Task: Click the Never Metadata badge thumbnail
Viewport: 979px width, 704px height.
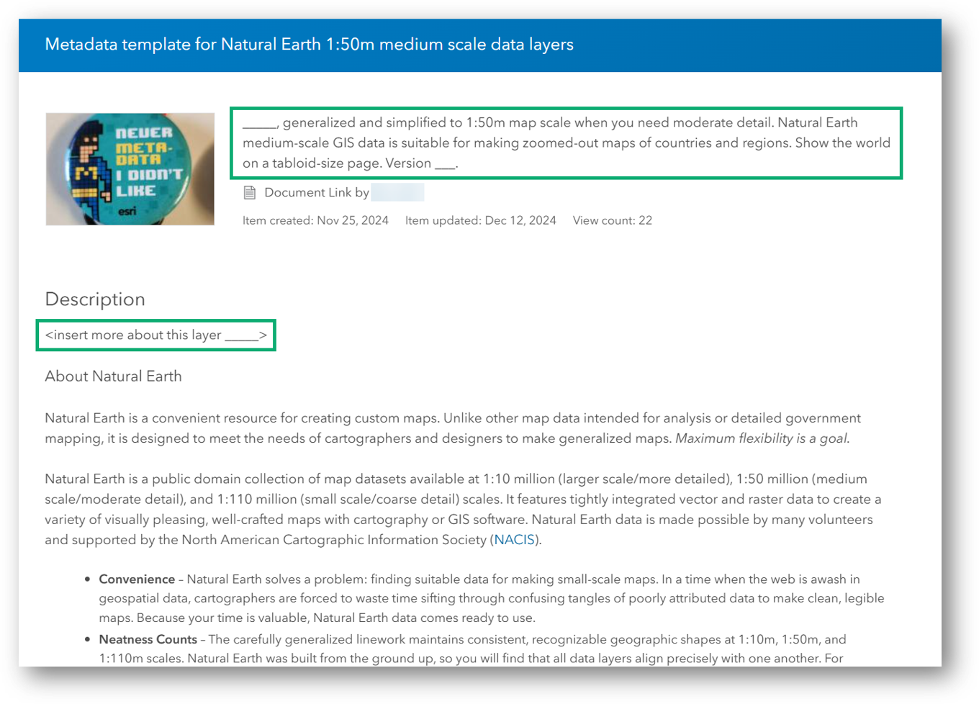Action: (130, 169)
